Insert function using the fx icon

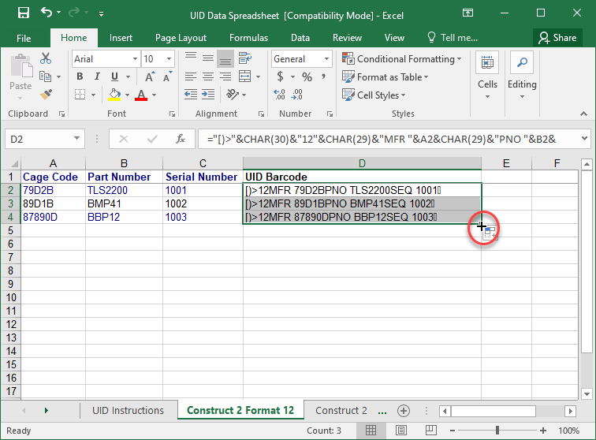click(181, 139)
